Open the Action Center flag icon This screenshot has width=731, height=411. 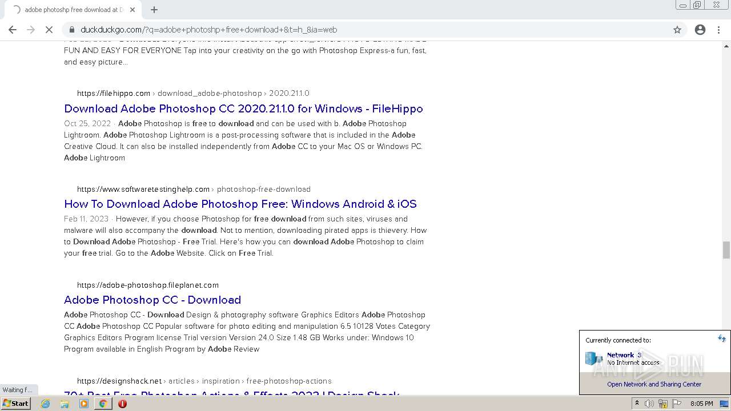676,404
